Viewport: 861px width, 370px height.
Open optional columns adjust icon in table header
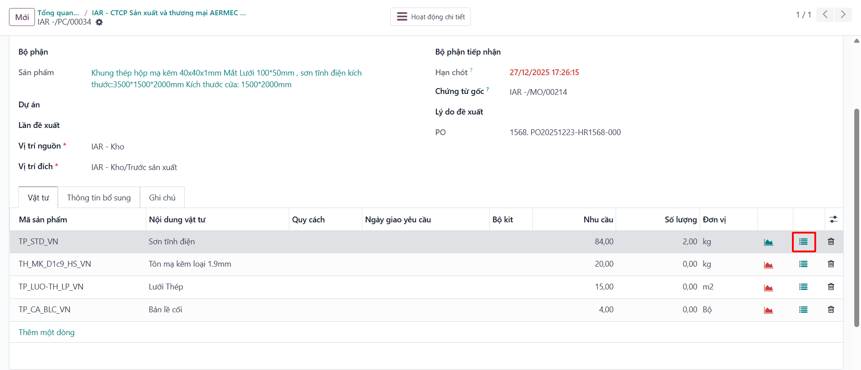pos(833,219)
